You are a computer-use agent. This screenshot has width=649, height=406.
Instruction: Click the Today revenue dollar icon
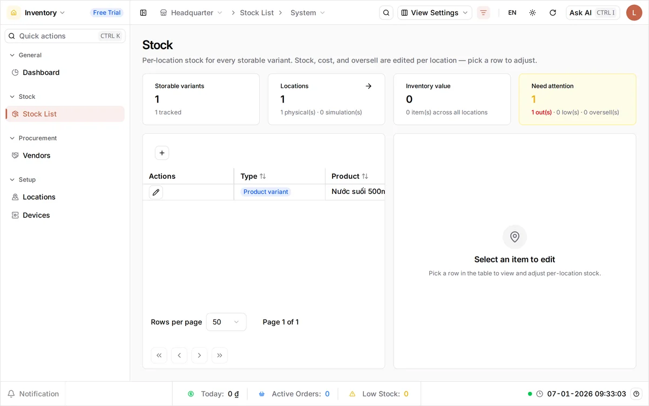pyautogui.click(x=191, y=394)
